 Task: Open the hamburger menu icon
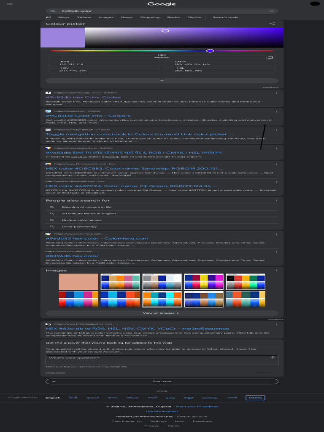coord(9,4)
